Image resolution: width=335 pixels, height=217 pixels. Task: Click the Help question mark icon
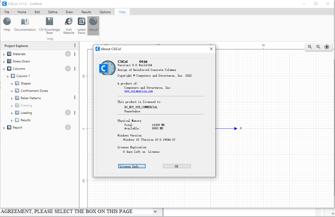tap(7, 22)
